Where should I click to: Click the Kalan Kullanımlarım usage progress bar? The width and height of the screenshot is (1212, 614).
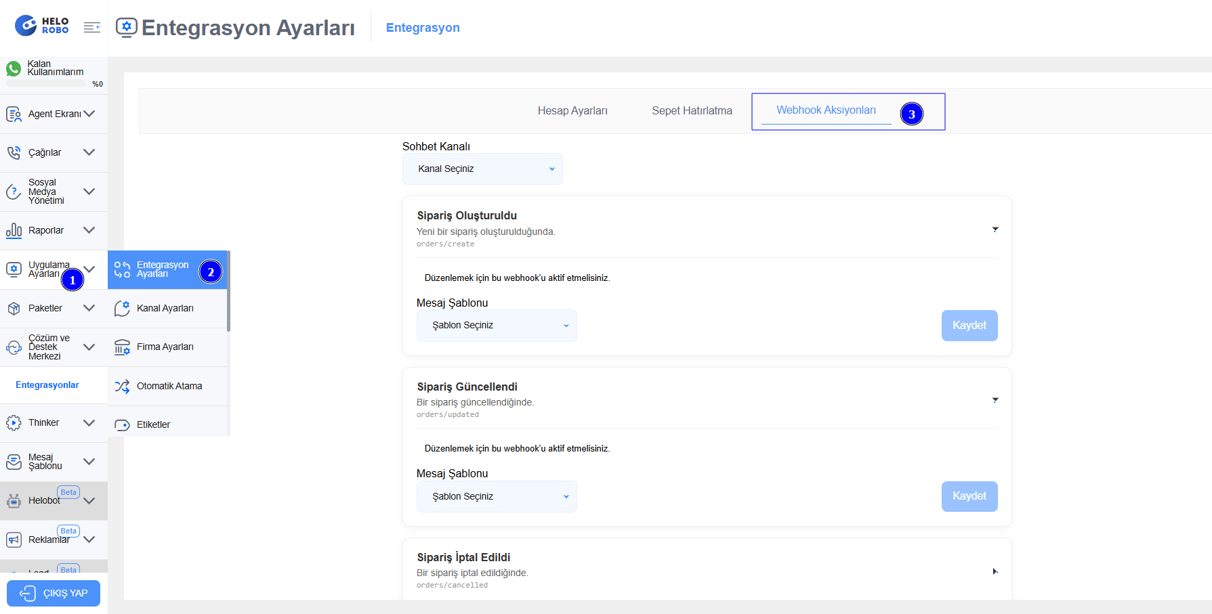pos(46,84)
